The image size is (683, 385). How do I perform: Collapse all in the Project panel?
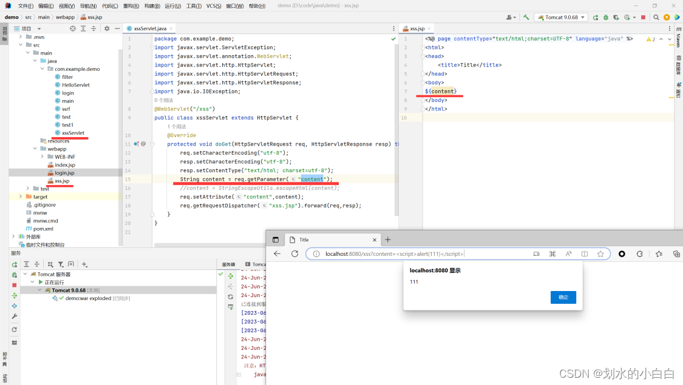click(93, 28)
